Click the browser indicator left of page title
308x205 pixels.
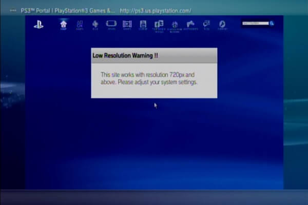pos(13,11)
